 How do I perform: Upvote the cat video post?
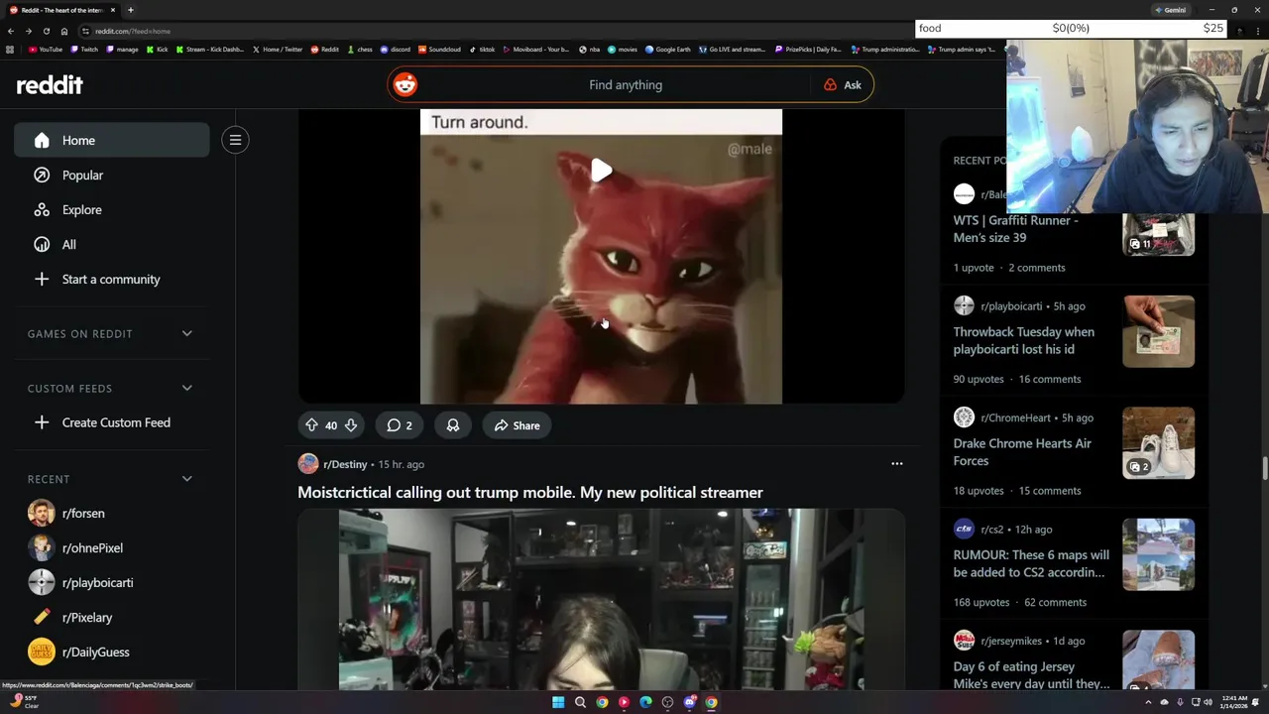[x=311, y=425]
